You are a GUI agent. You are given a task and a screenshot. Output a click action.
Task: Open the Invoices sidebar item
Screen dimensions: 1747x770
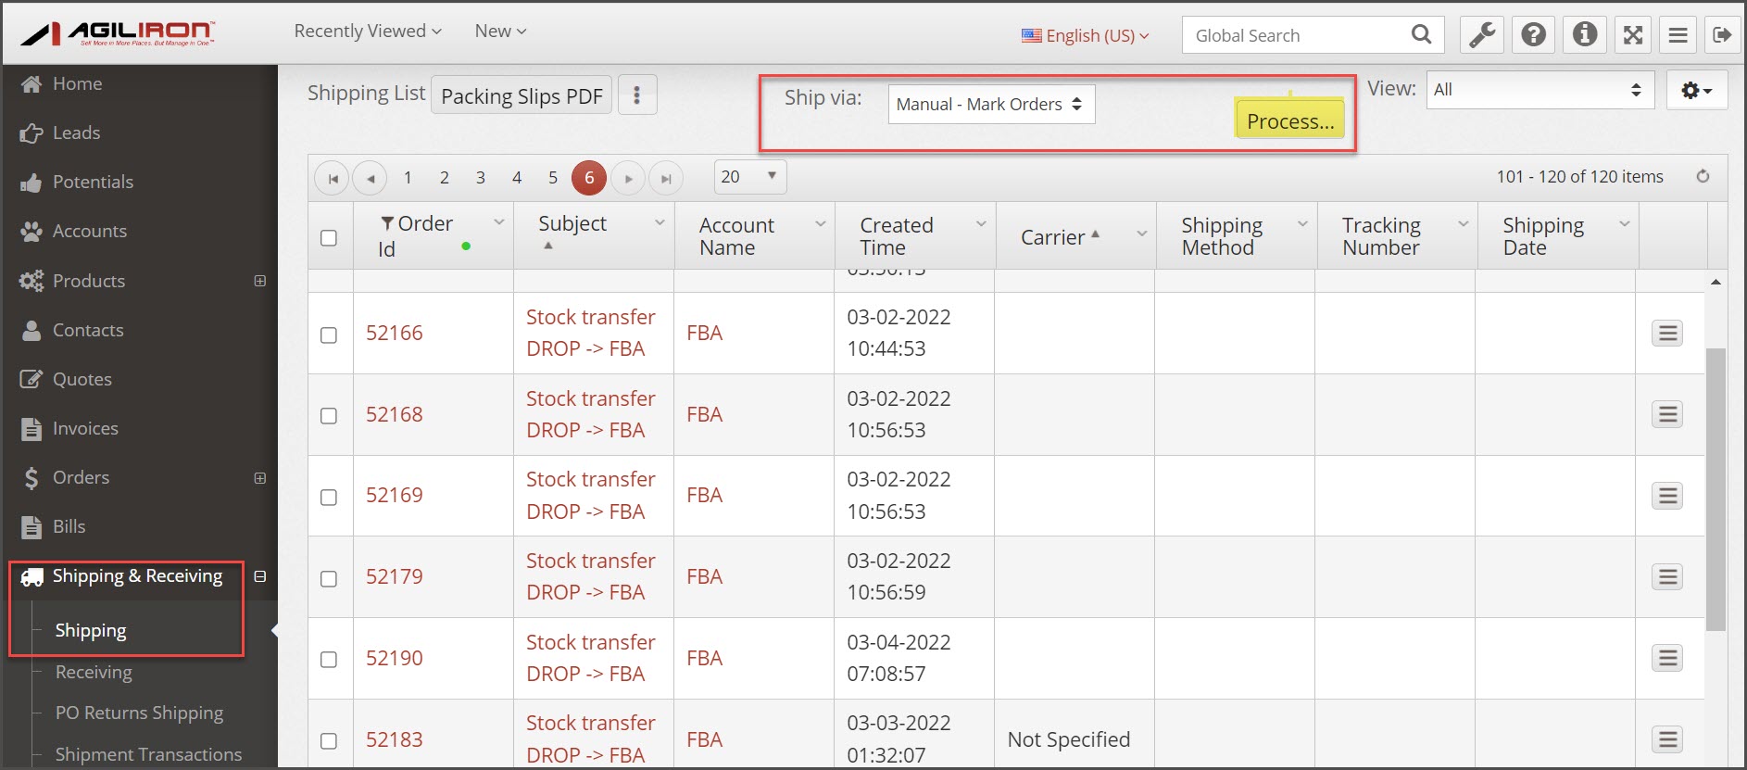(x=85, y=428)
